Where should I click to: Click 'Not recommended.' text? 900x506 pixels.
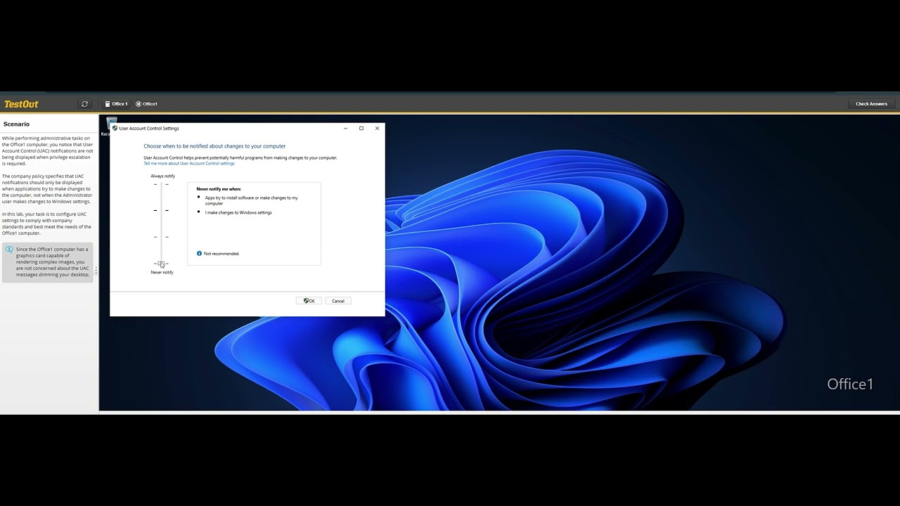pos(221,254)
